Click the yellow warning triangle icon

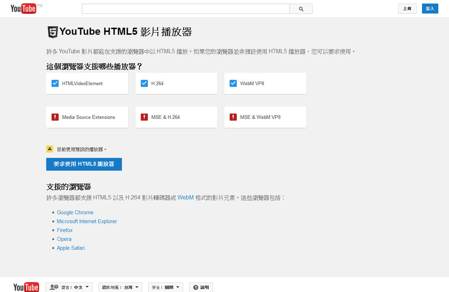[x=50, y=149]
